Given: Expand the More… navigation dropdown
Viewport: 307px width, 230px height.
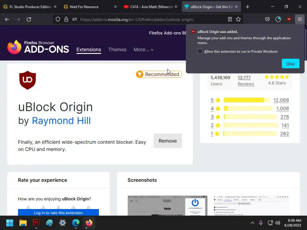Looking at the screenshot, I should (x=144, y=50).
